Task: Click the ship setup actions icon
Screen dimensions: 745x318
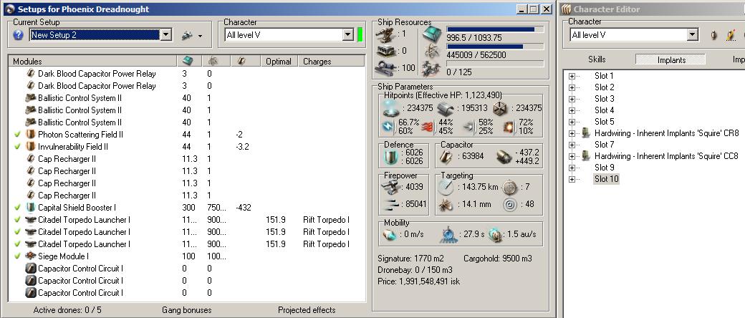Action: 187,35
